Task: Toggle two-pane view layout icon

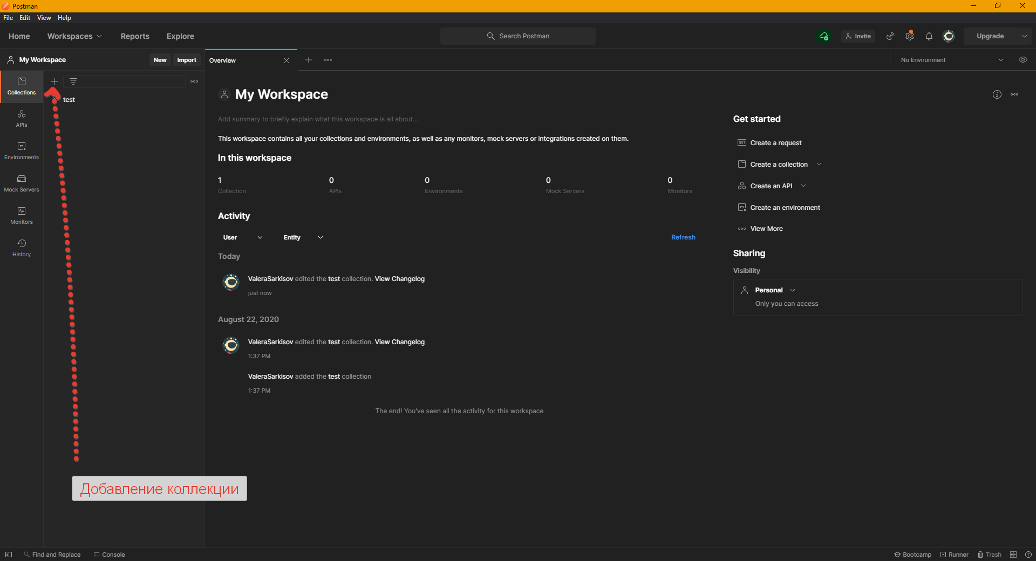Action: (1013, 555)
